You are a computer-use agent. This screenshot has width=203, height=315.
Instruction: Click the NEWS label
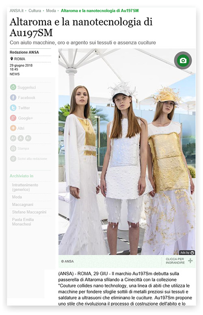tap(15, 74)
